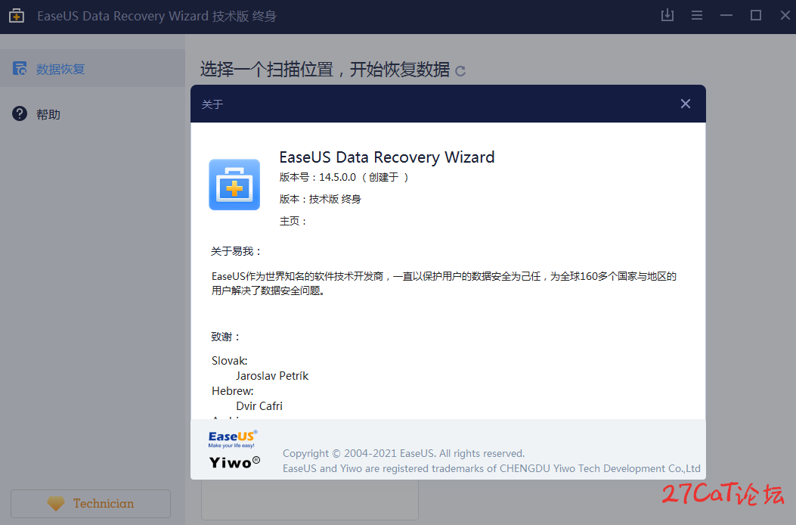This screenshot has height=525, width=796.
Task: Open the hamburger menu in title bar
Action: click(697, 15)
